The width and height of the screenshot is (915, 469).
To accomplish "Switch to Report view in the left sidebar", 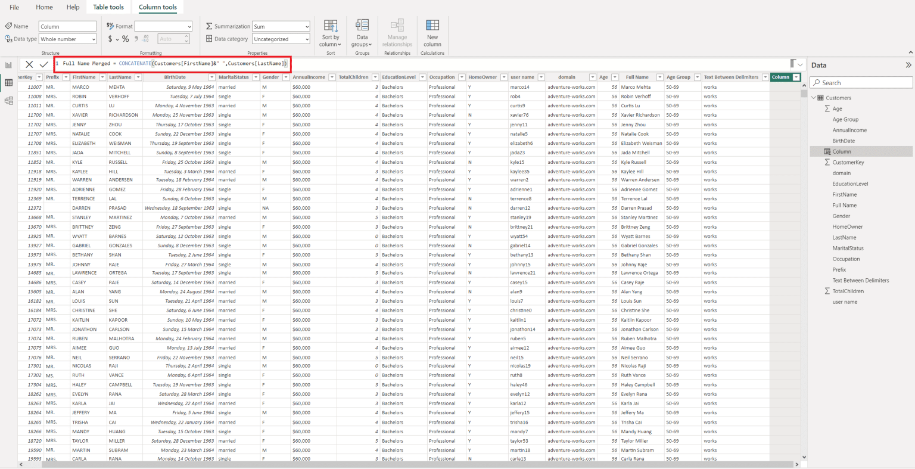I will 8,64.
